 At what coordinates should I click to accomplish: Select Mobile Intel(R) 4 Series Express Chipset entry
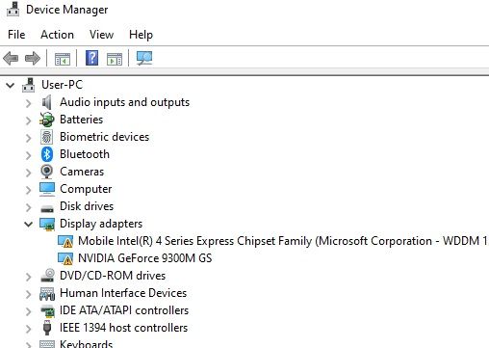[283, 241]
